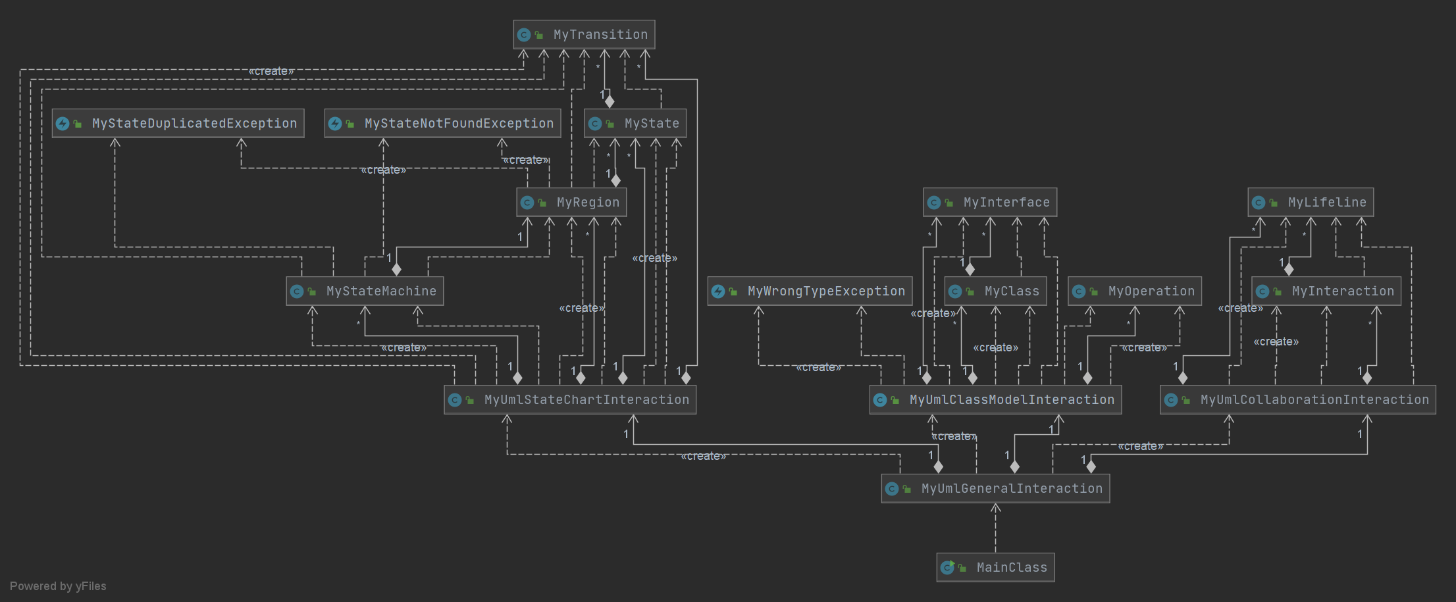
Task: Click the class icon on MyInterface node
Action: tap(934, 203)
